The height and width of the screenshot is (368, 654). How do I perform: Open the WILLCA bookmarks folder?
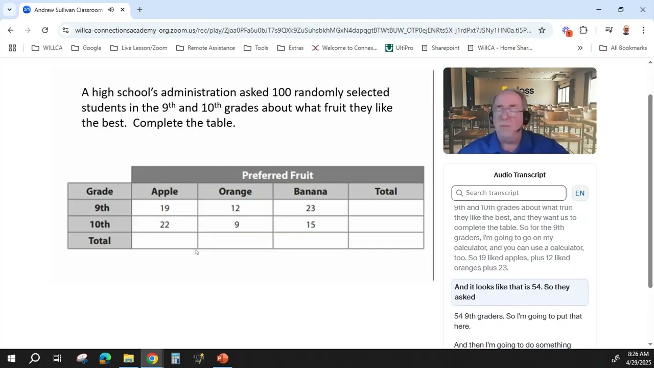(x=47, y=48)
